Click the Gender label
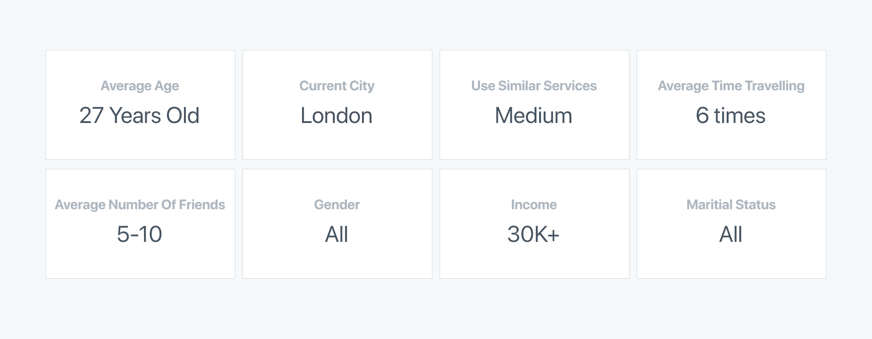The width and height of the screenshot is (872, 339). tap(337, 205)
